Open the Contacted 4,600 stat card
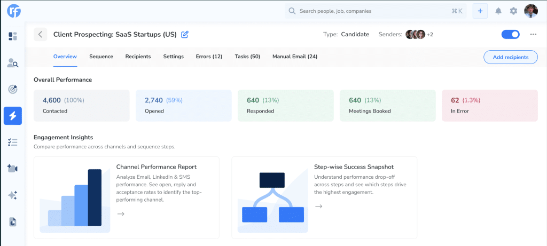 (x=82, y=106)
